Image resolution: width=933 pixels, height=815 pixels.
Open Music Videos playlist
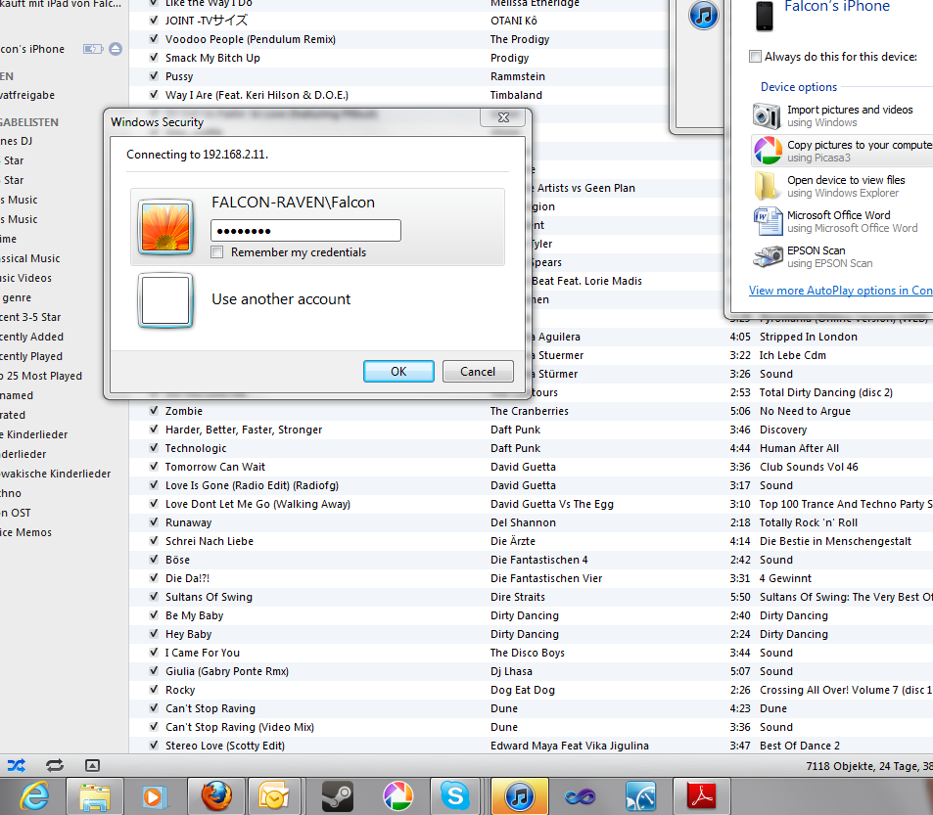point(25,278)
